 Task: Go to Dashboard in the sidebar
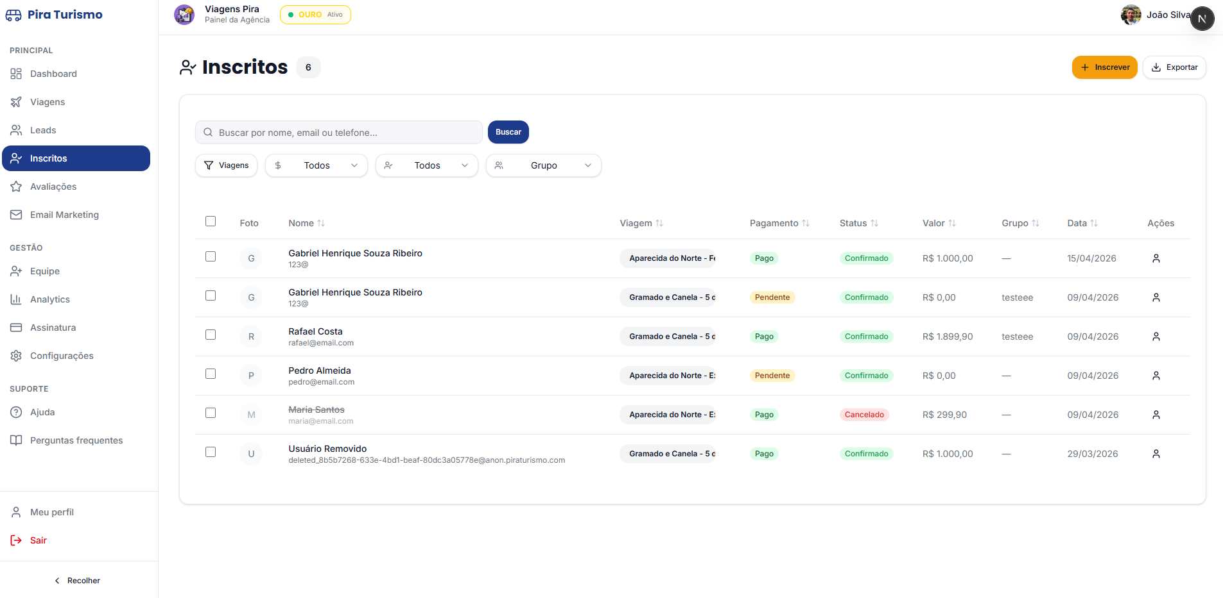53,74
